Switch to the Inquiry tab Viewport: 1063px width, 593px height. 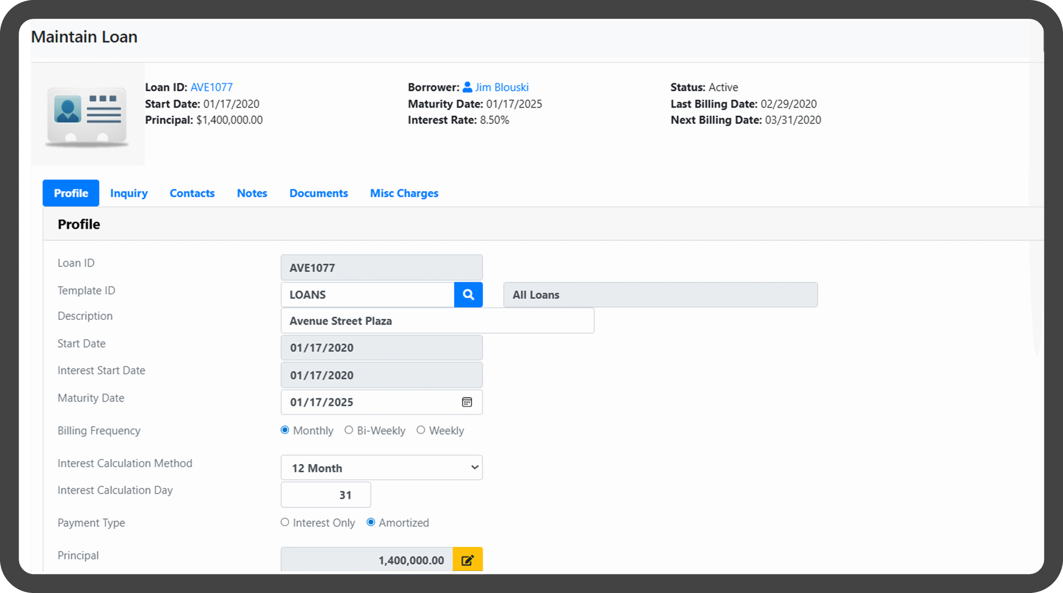click(129, 193)
